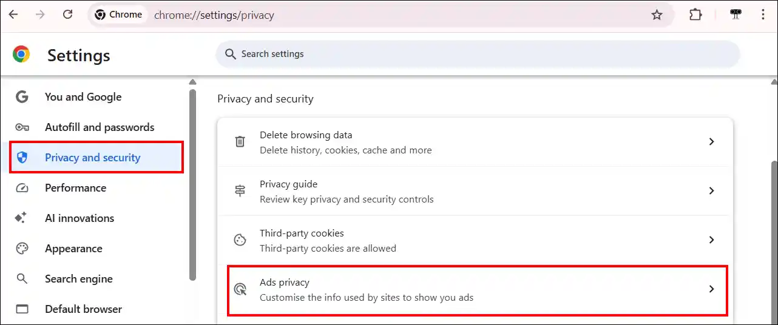Click the browser back arrow button
778x325 pixels.
tap(13, 15)
